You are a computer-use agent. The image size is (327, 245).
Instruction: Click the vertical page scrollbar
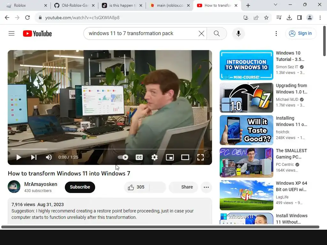pos(324,41)
